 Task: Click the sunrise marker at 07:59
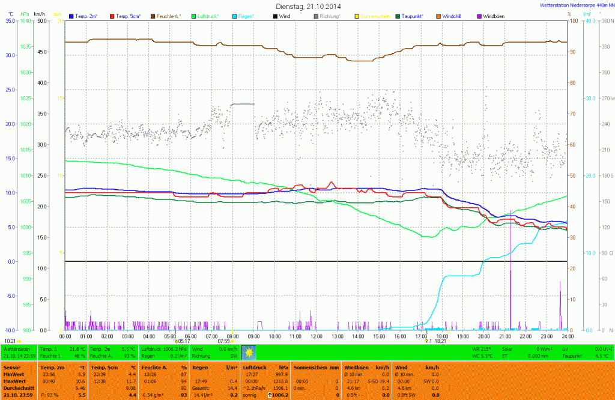232,341
